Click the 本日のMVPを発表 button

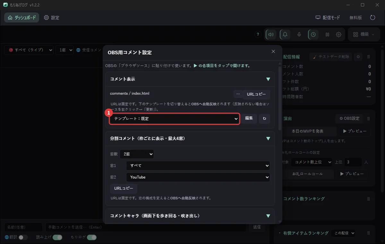307,131
